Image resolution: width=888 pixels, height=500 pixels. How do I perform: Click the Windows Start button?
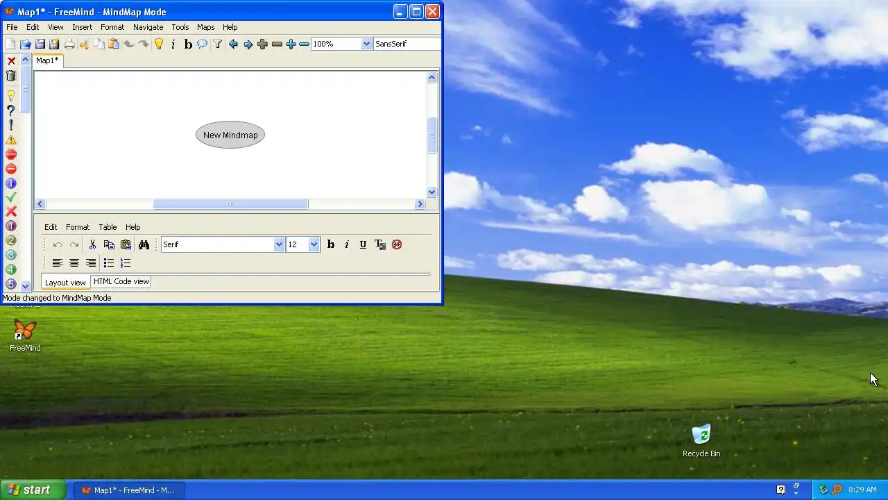tap(33, 490)
